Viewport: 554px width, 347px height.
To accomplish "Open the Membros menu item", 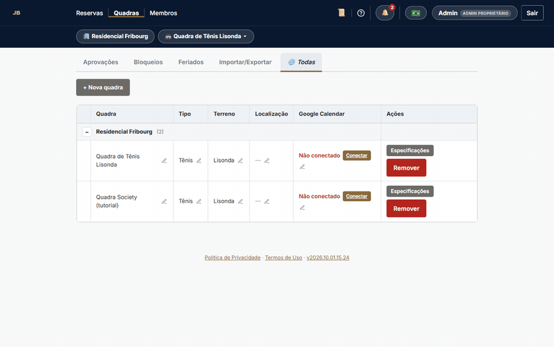I will [x=163, y=13].
